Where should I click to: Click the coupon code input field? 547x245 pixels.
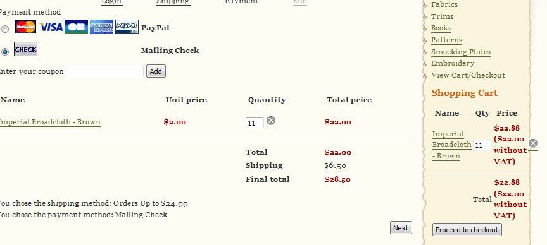[104, 71]
